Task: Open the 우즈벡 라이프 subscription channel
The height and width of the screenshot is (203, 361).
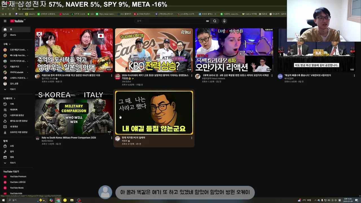Action: [x=16, y=61]
